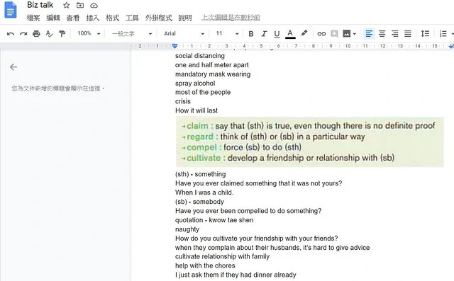Toggle underline formatting
454x281 pixels.
coord(277,34)
